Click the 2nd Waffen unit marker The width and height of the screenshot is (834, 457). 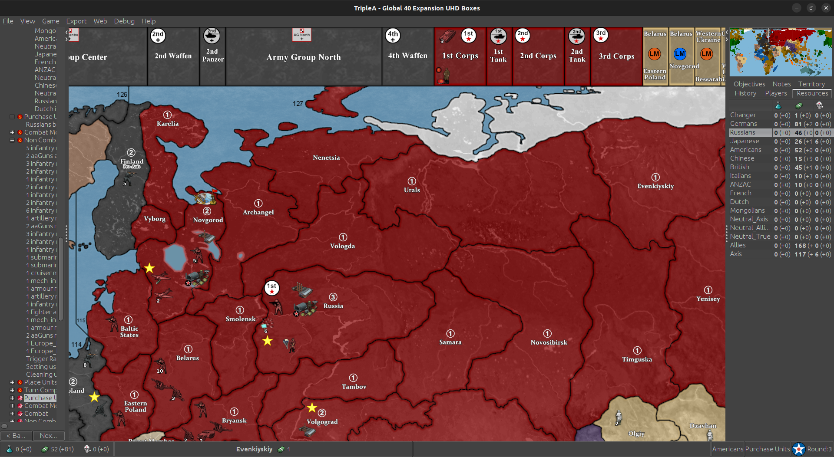point(158,36)
